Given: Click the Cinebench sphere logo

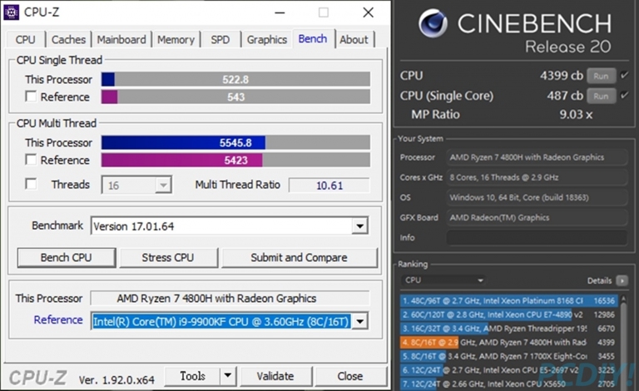Looking at the screenshot, I should (x=433, y=23).
